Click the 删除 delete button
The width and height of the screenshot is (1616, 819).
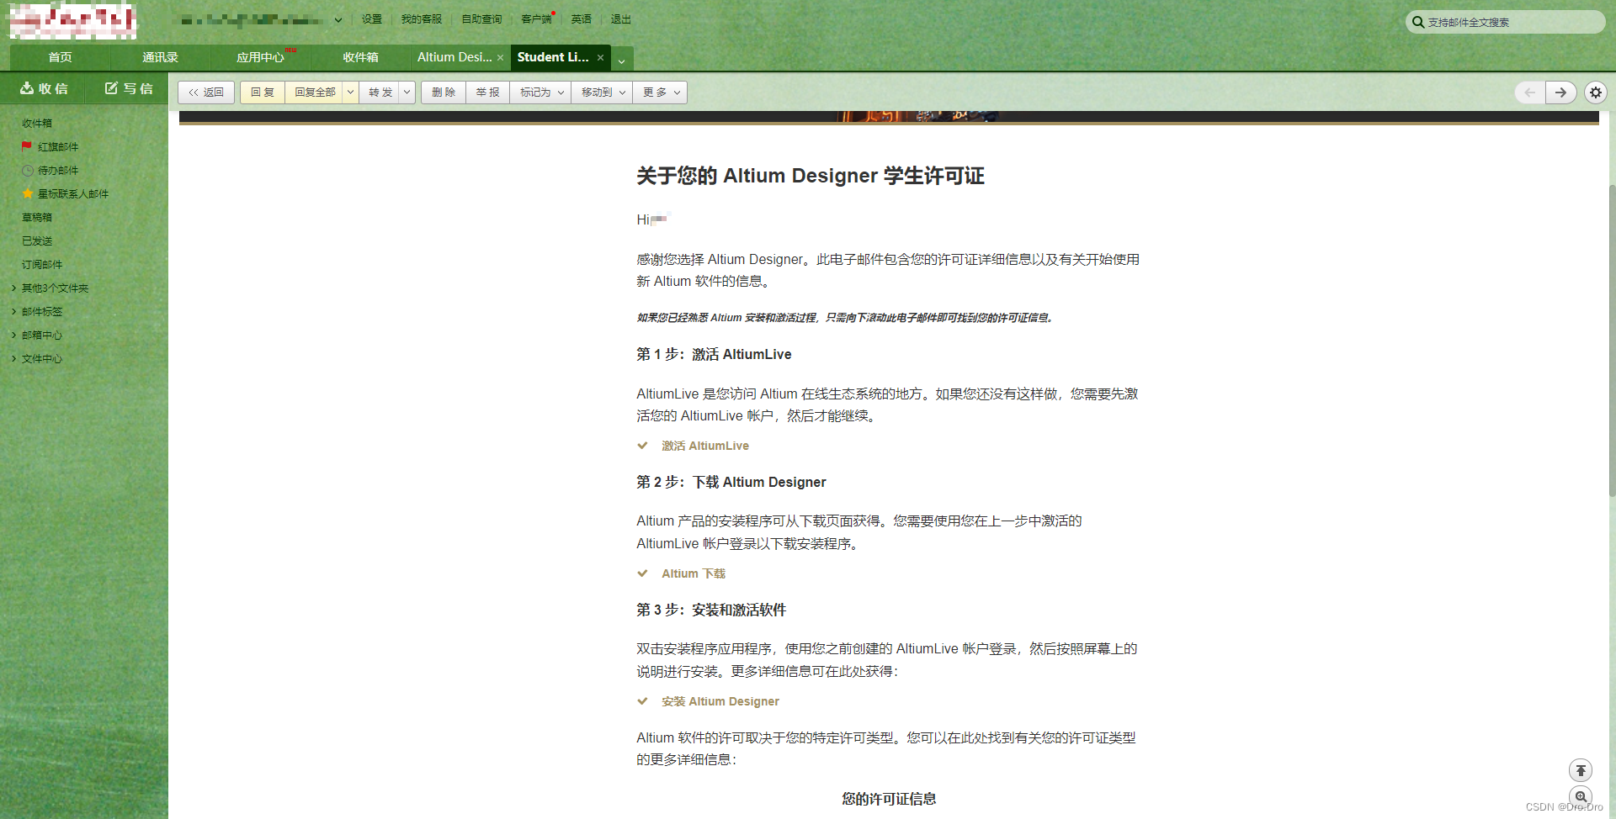(443, 92)
